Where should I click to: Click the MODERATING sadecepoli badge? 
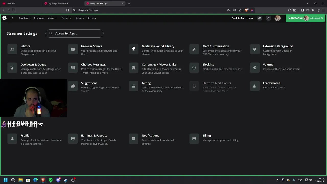306,18
